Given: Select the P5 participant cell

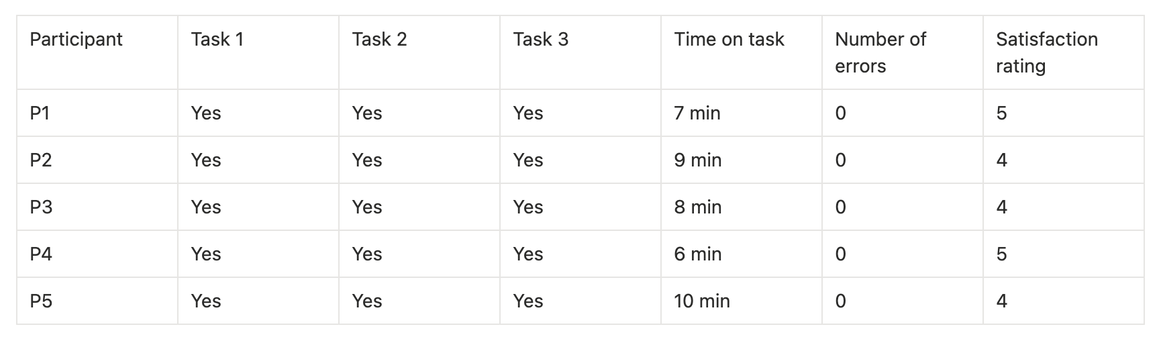Looking at the screenshot, I should (41, 301).
